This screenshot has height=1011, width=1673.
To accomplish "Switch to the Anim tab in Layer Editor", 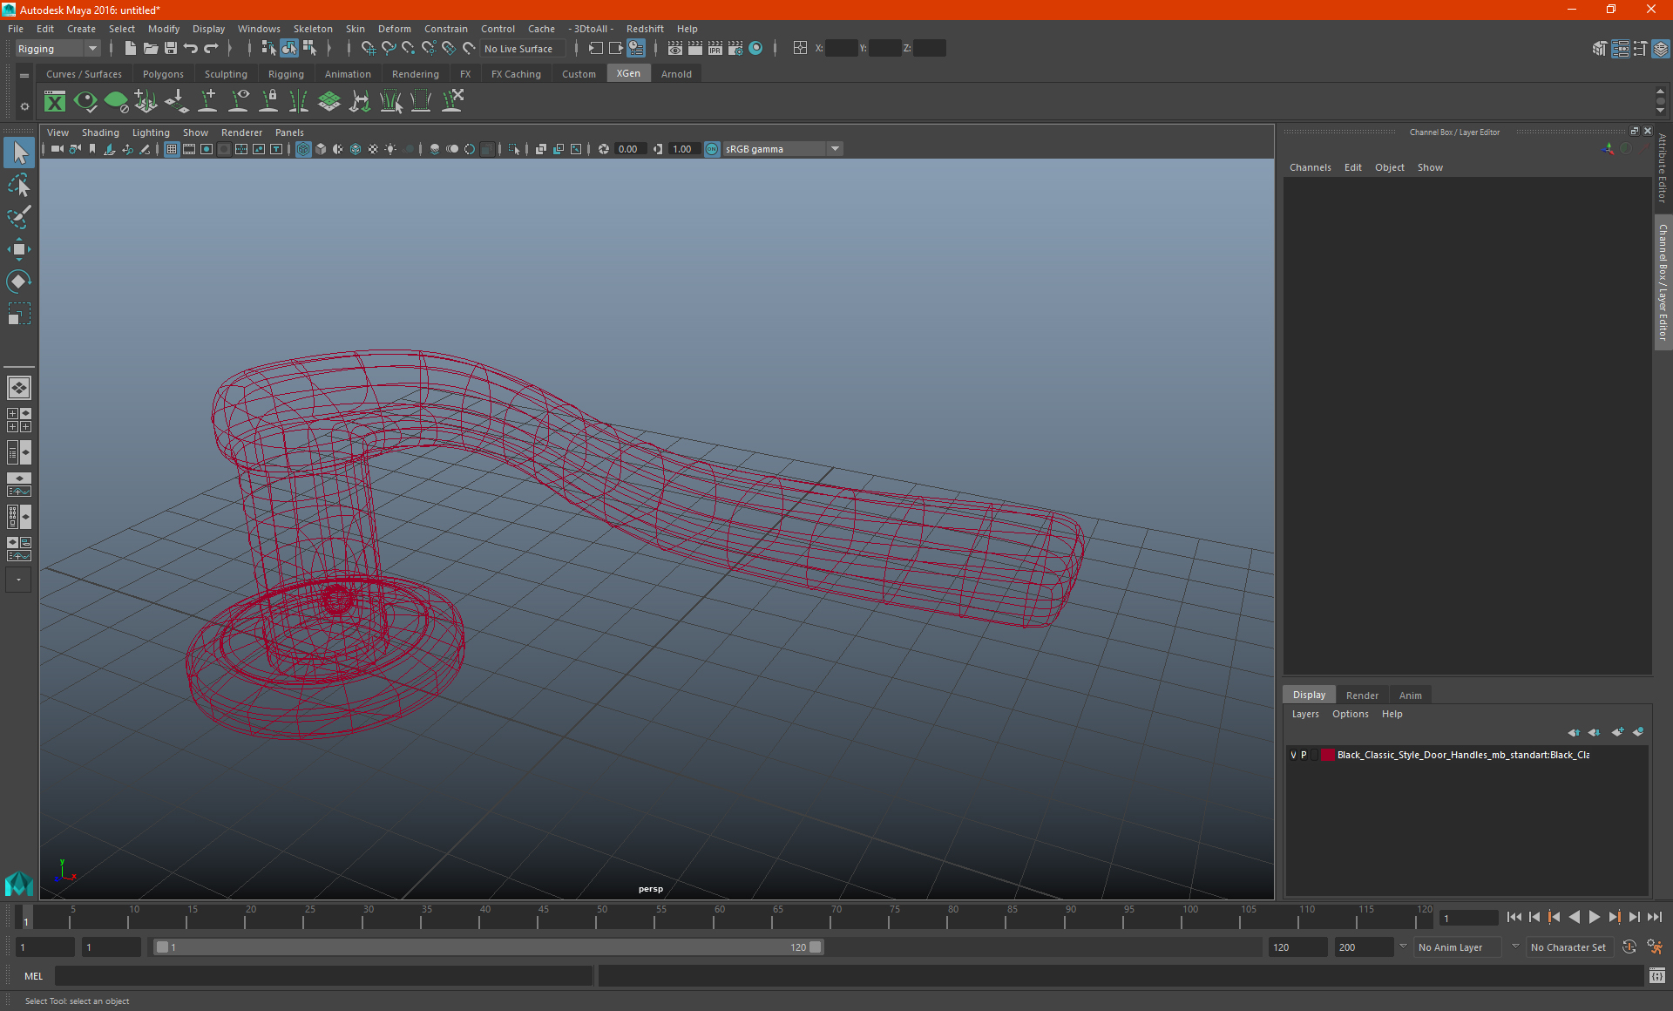I will point(1410,695).
